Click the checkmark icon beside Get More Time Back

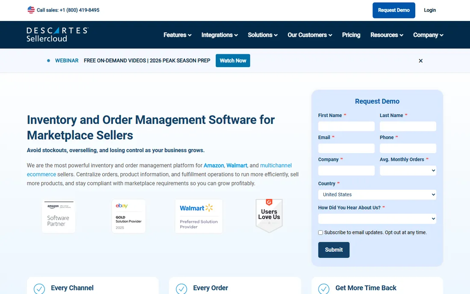(324, 288)
